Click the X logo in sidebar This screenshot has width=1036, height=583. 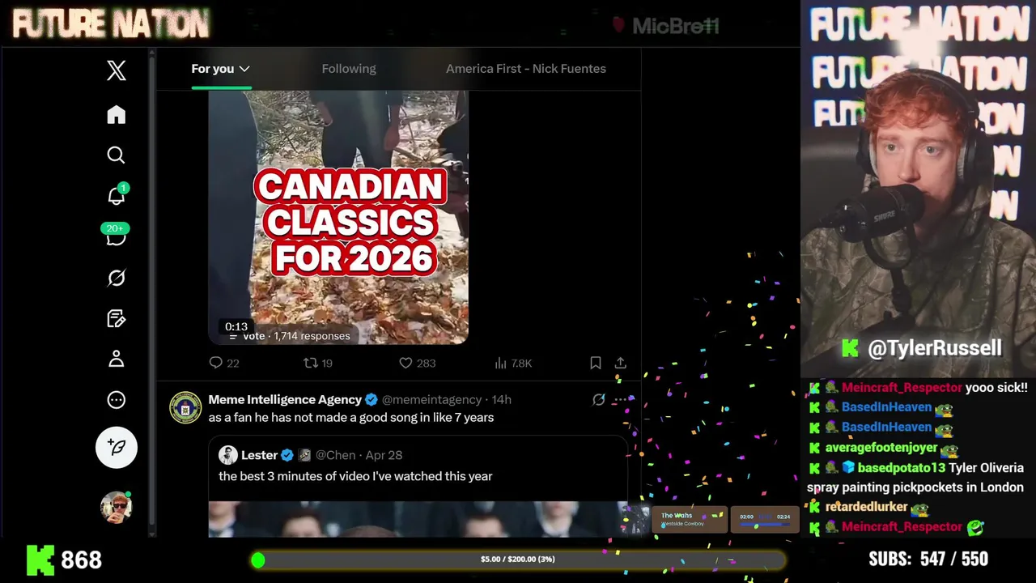(x=117, y=70)
